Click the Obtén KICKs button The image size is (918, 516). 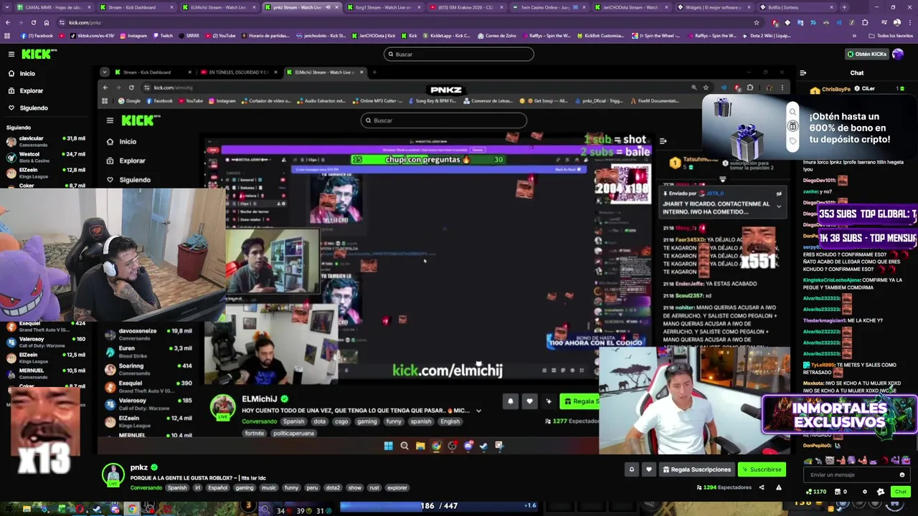point(866,54)
